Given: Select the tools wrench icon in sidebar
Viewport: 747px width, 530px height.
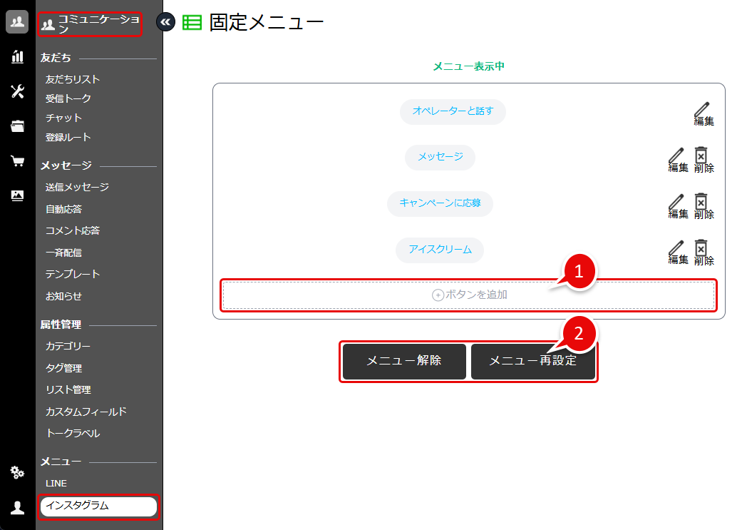Looking at the screenshot, I should tap(16, 91).
